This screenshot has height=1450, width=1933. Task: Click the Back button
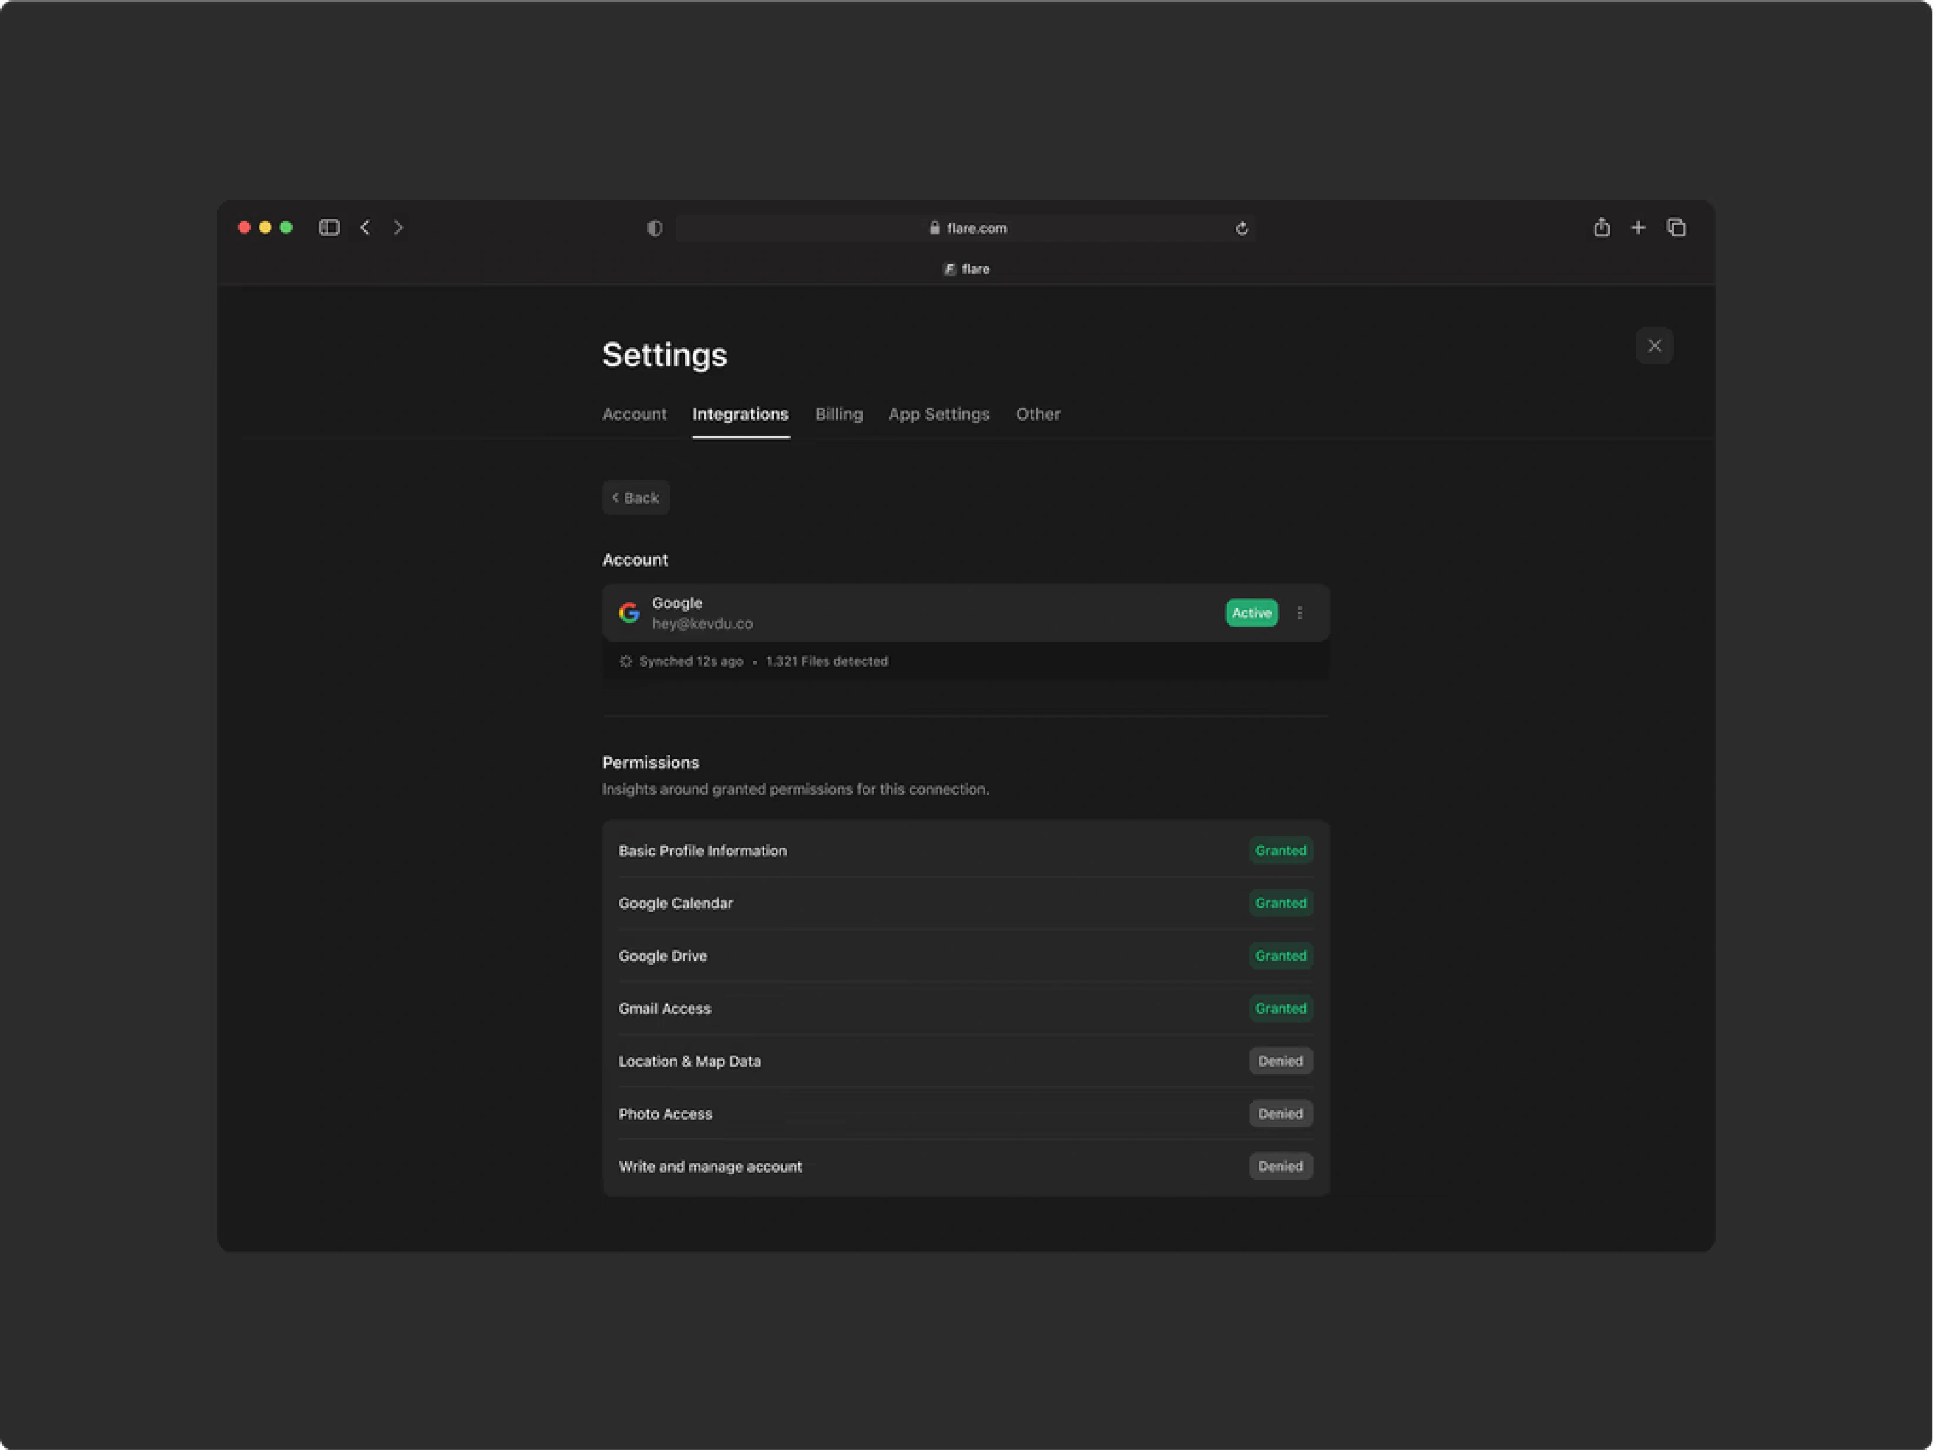click(635, 498)
